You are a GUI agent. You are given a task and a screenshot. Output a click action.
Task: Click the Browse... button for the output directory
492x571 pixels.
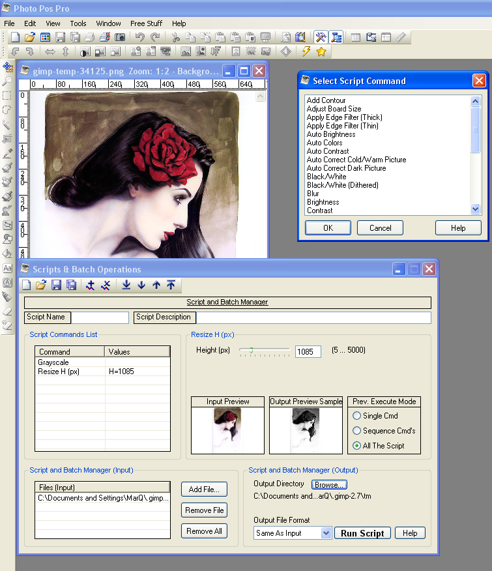tap(329, 485)
